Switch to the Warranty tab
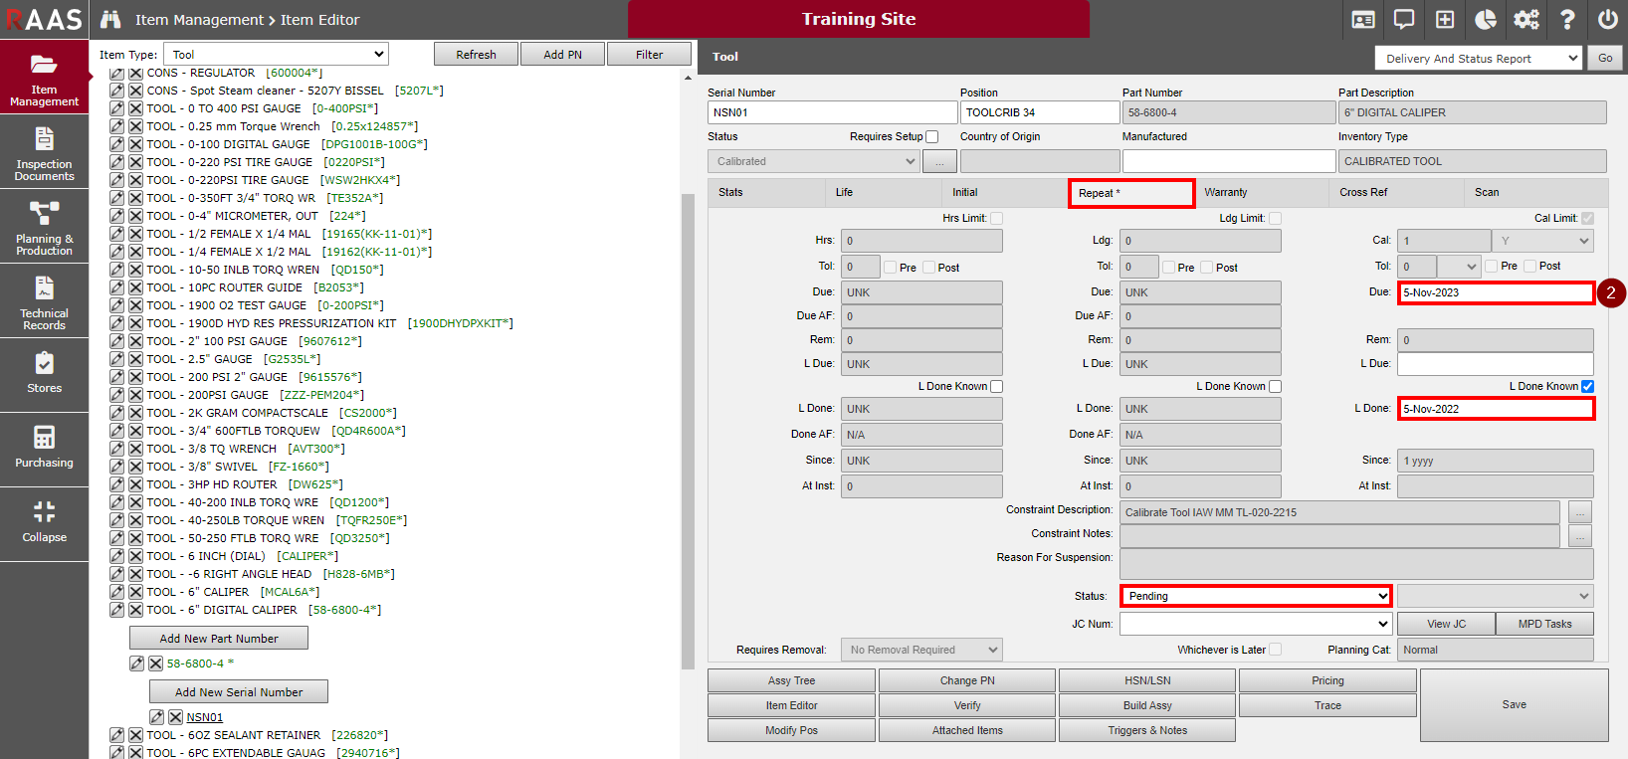1628x759 pixels. [1225, 193]
